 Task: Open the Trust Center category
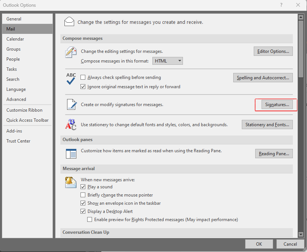(x=28, y=141)
